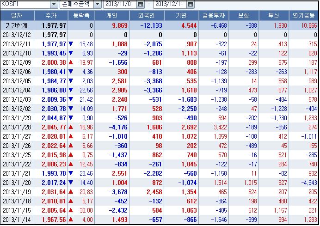Click 투신 value 1,157 on 2013/11/15
Image resolution: width=320 pixels, height=226 pixels.
281,210
